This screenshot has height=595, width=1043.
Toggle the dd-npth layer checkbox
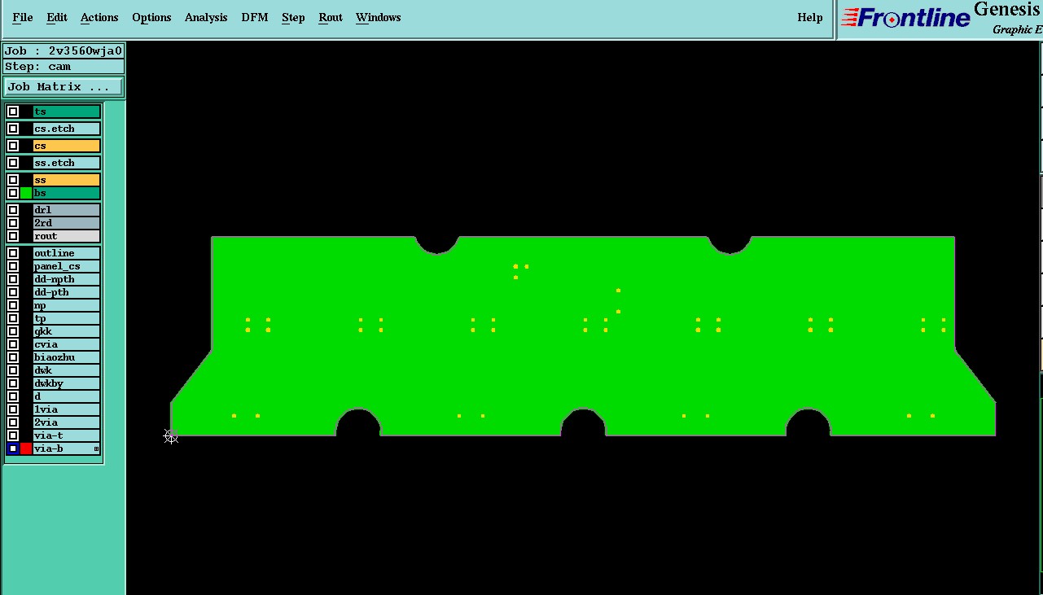coord(13,279)
